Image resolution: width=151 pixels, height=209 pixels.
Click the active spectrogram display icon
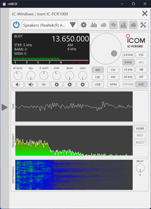coord(133,25)
